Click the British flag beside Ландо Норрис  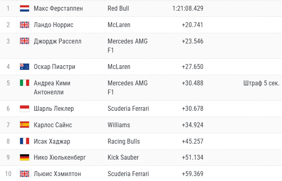(x=25, y=25)
